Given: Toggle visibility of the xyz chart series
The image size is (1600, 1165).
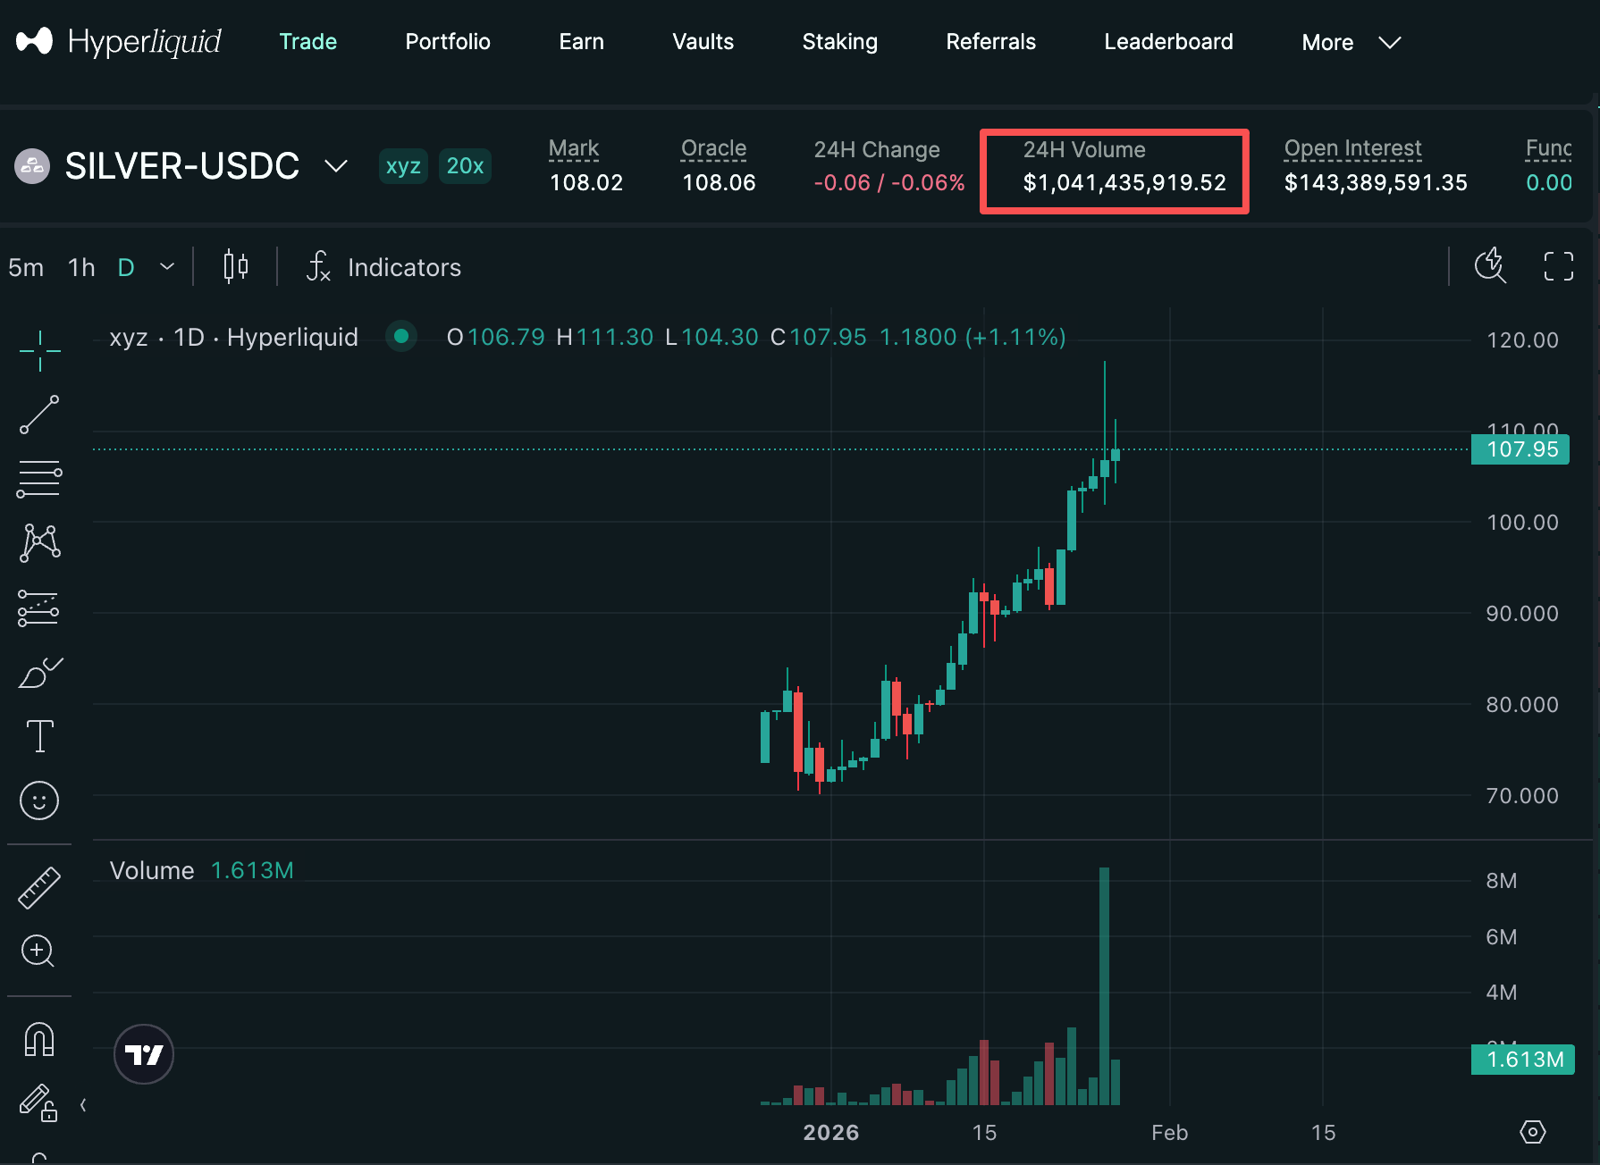Looking at the screenshot, I should pyautogui.click(x=400, y=337).
